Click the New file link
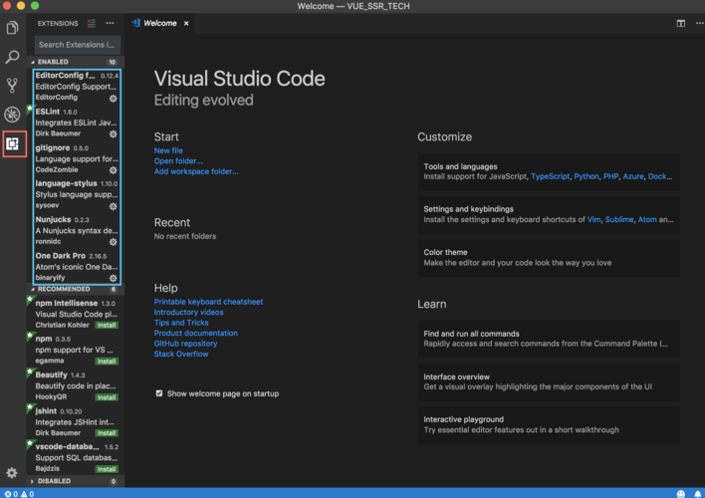705x498 pixels. click(168, 150)
